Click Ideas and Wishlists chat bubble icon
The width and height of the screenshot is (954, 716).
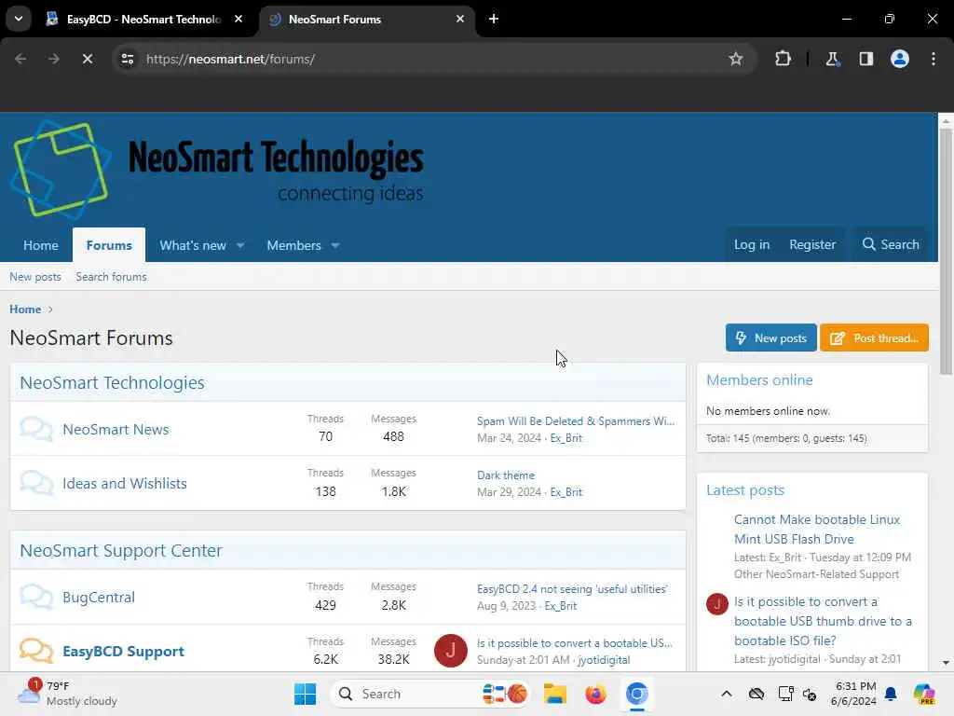(x=36, y=483)
